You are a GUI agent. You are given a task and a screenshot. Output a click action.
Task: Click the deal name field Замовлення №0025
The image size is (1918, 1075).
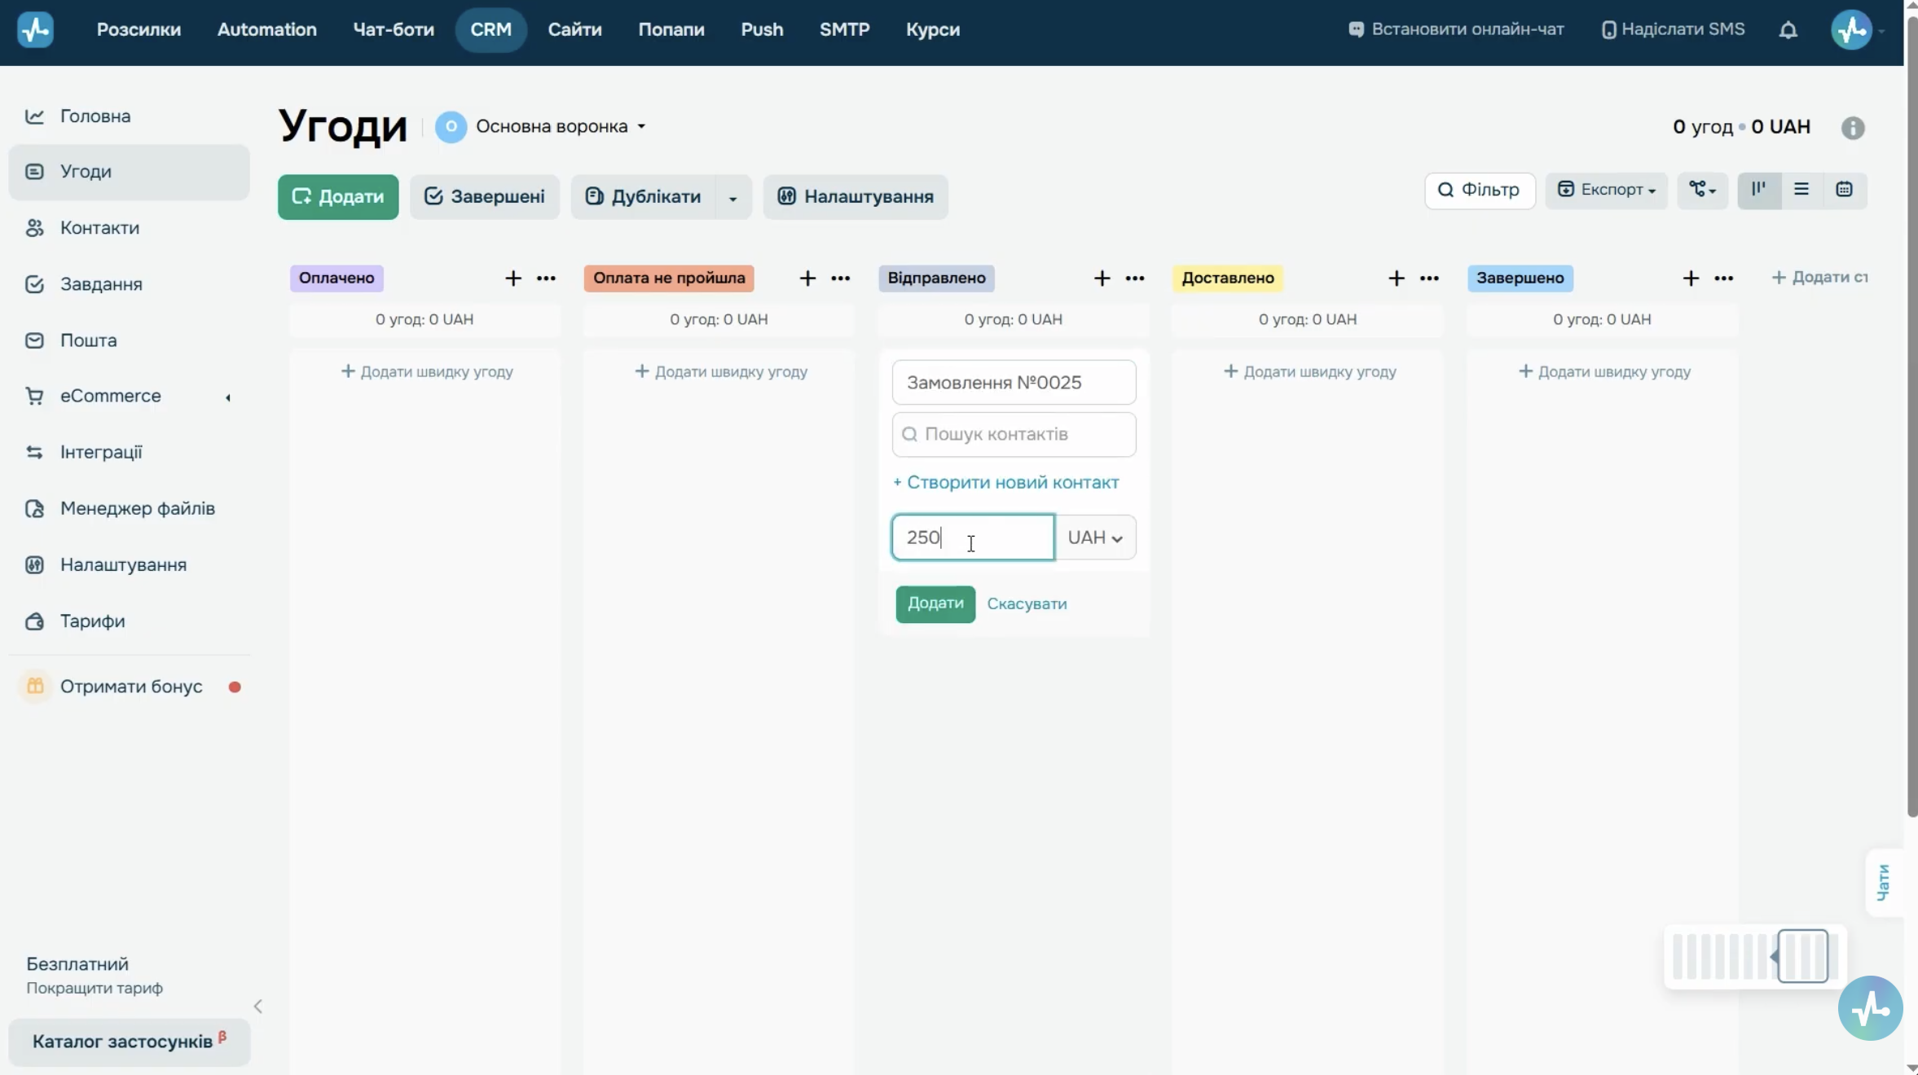click(1014, 383)
